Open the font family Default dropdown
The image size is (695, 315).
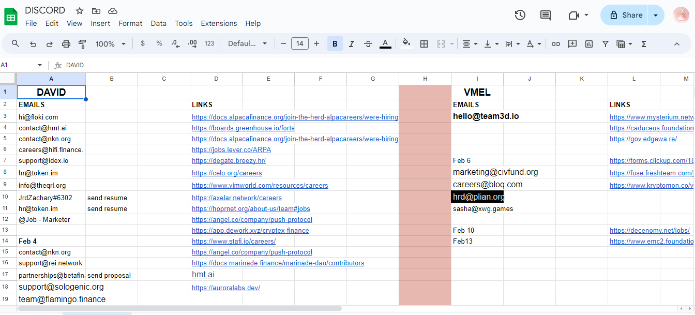pos(248,43)
